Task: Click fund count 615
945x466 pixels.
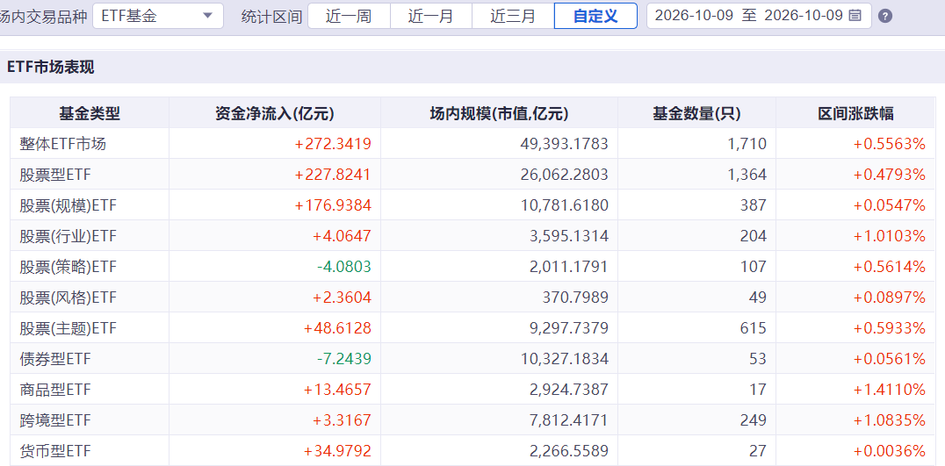Action: [754, 328]
